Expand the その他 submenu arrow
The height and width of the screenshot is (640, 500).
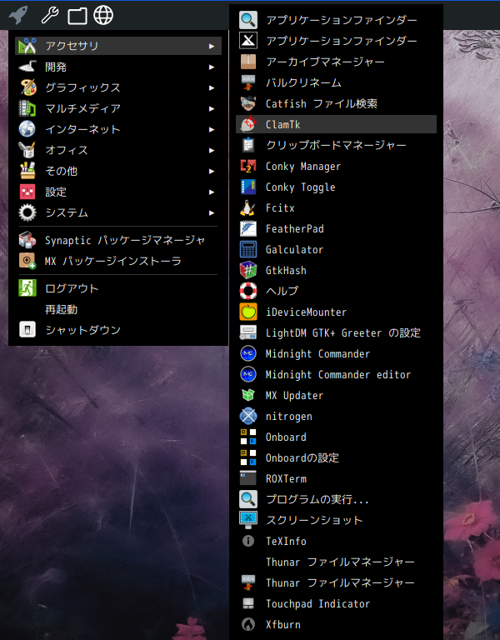pos(212,171)
